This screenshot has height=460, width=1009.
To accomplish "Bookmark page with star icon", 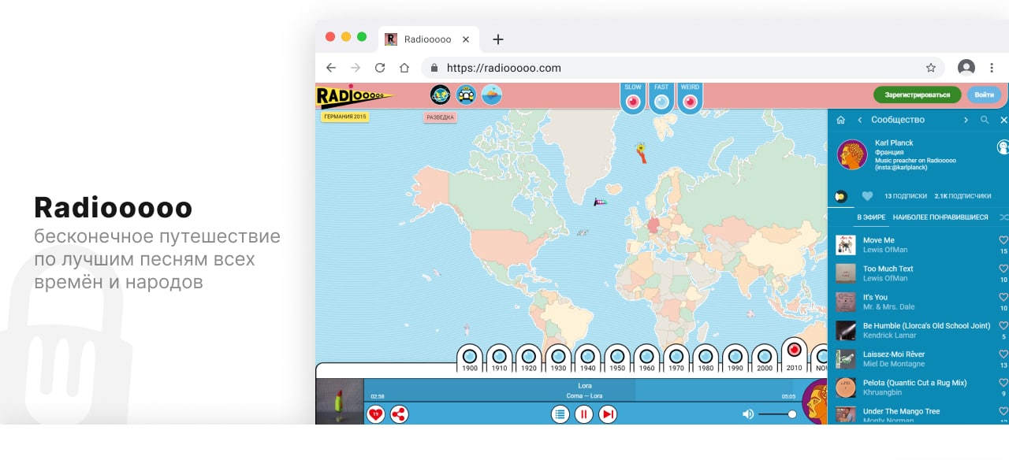I will (931, 68).
